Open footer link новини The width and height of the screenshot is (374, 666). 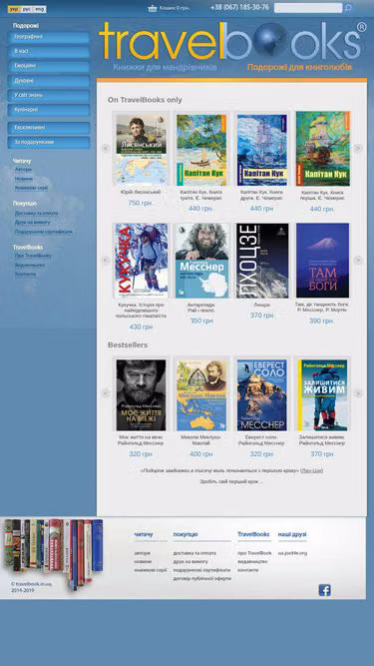point(143,561)
